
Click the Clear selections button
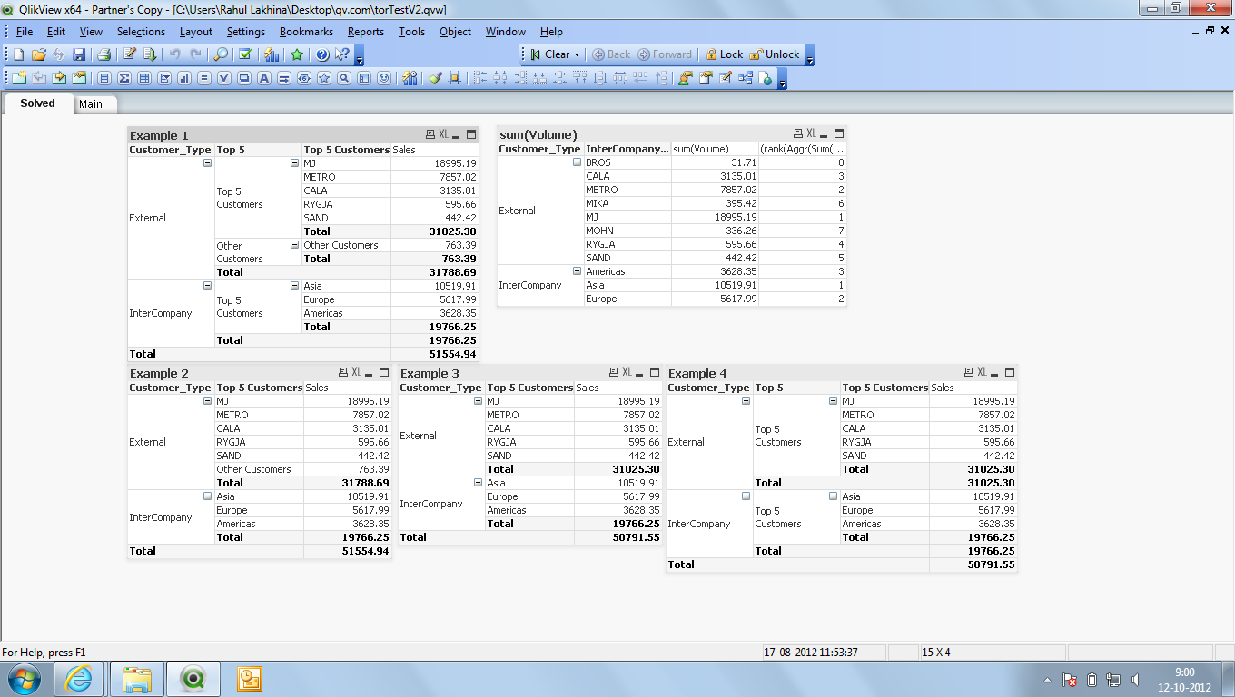point(550,54)
